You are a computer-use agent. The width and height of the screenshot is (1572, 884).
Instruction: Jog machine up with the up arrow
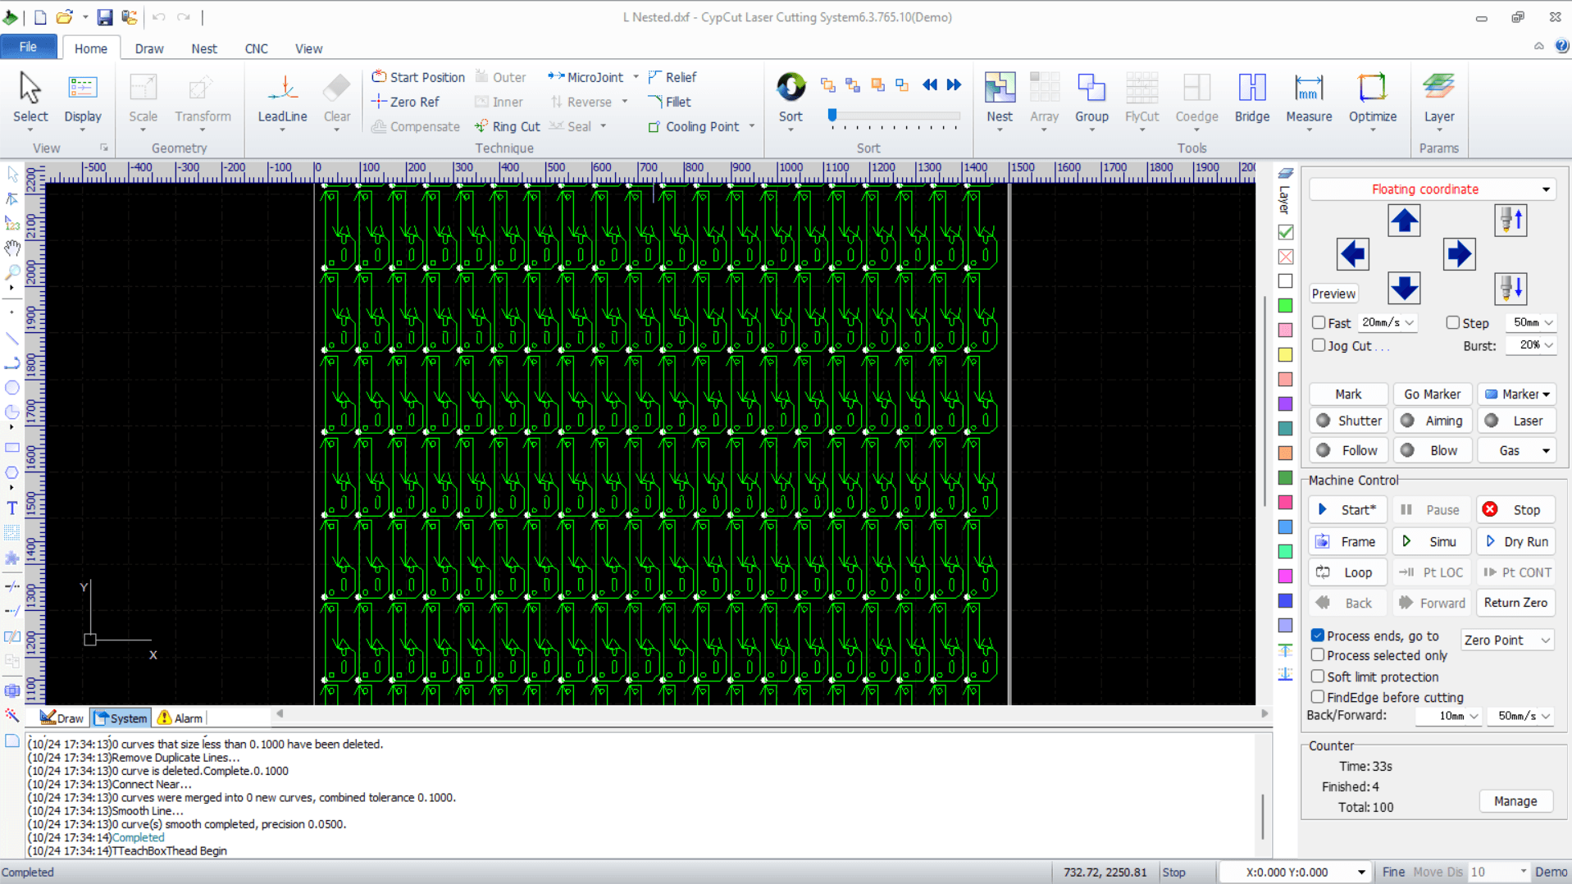[1403, 221]
